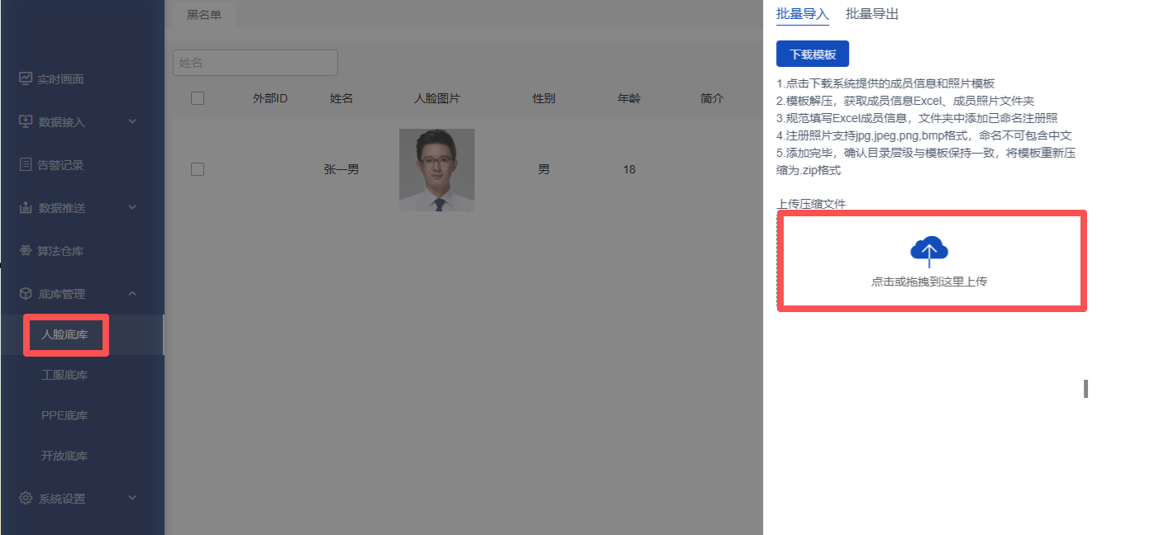Click the face photo thumbnail of 张一男
Viewport: 1159px width, 535px height.
pos(436,169)
